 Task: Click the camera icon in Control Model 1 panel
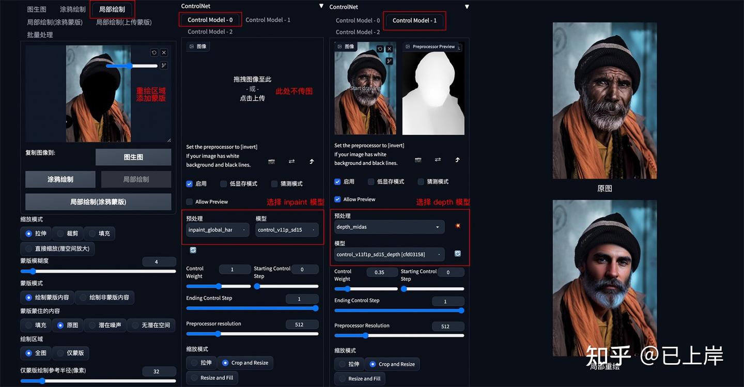tap(418, 160)
